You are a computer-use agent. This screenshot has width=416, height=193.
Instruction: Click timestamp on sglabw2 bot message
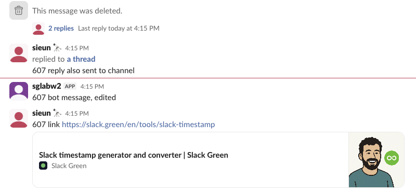point(92,87)
